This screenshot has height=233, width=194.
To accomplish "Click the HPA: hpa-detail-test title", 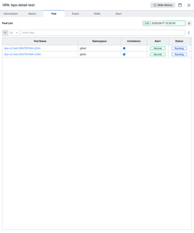I will (x=19, y=5).
